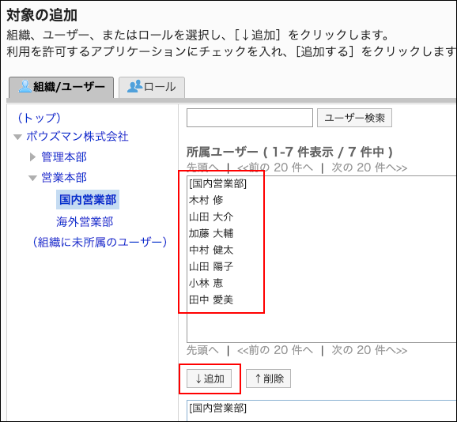The image size is (457, 422).
Task: Open the (トップ) link in tree
Action: coord(39,118)
